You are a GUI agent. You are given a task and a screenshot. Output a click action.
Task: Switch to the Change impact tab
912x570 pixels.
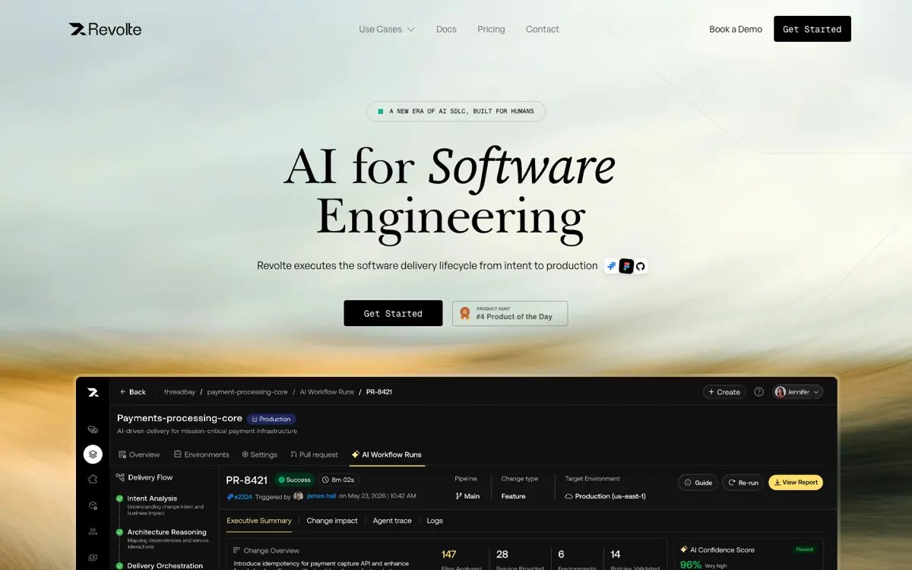tap(332, 521)
